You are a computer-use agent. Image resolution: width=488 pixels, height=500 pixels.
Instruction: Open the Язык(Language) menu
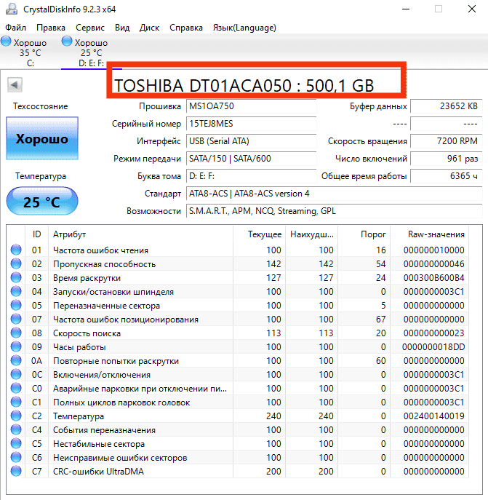coord(244,28)
